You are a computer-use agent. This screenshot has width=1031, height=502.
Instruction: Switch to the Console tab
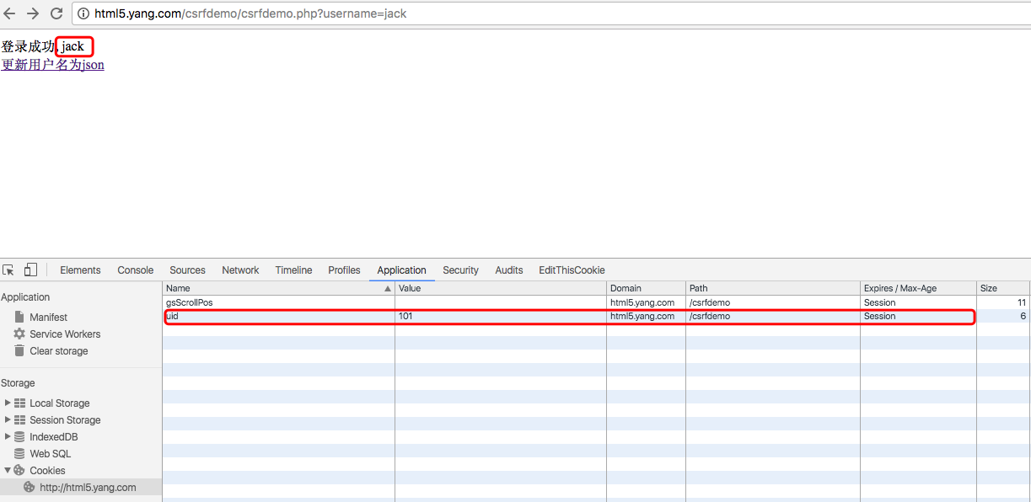pos(135,270)
